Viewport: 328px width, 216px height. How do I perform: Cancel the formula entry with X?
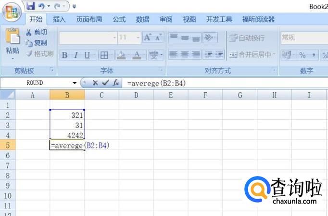(95, 83)
